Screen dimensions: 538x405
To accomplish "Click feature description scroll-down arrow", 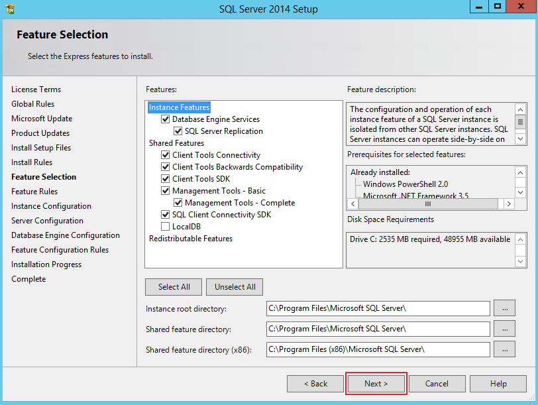I will coord(521,139).
